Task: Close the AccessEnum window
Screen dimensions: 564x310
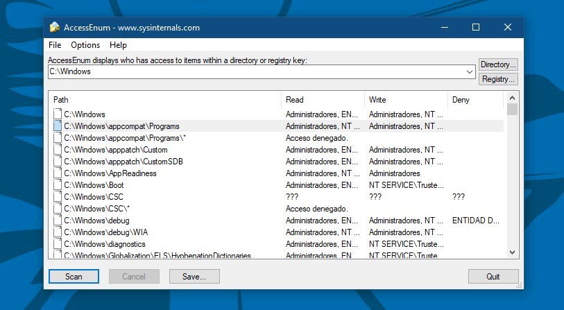Action: (508, 27)
